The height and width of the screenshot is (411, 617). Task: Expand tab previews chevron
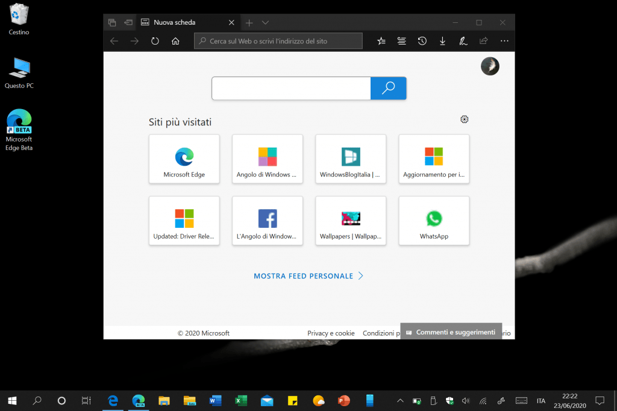click(x=265, y=22)
